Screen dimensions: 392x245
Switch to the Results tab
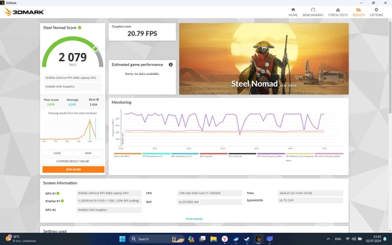(359, 12)
